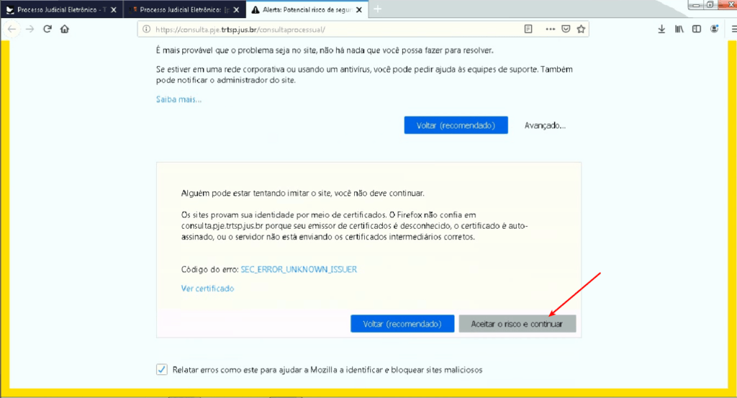Show site information icon in address bar
Viewport: 737px width, 398px height.
click(x=147, y=29)
